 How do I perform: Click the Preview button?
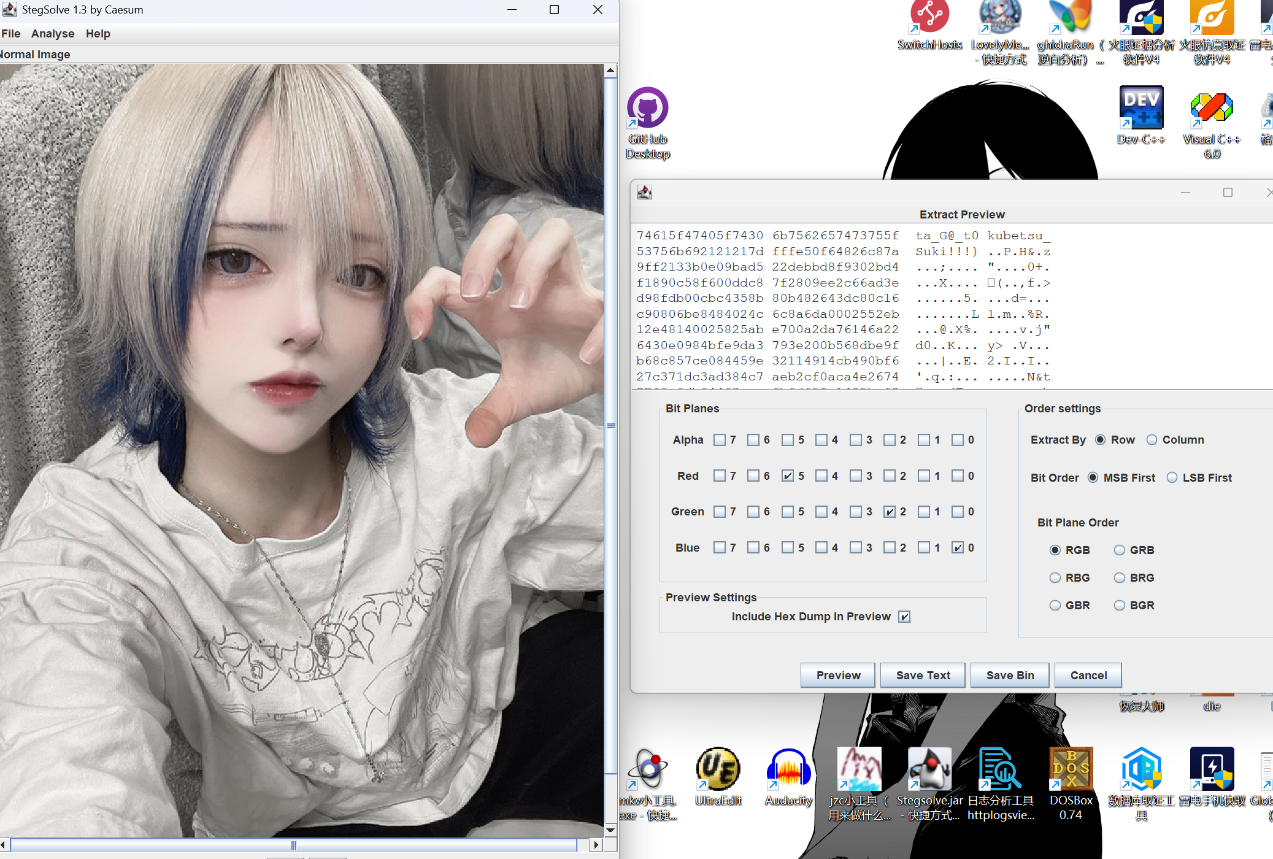click(838, 676)
